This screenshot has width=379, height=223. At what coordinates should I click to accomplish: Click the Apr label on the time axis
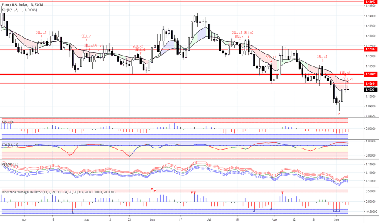click(x=24, y=220)
